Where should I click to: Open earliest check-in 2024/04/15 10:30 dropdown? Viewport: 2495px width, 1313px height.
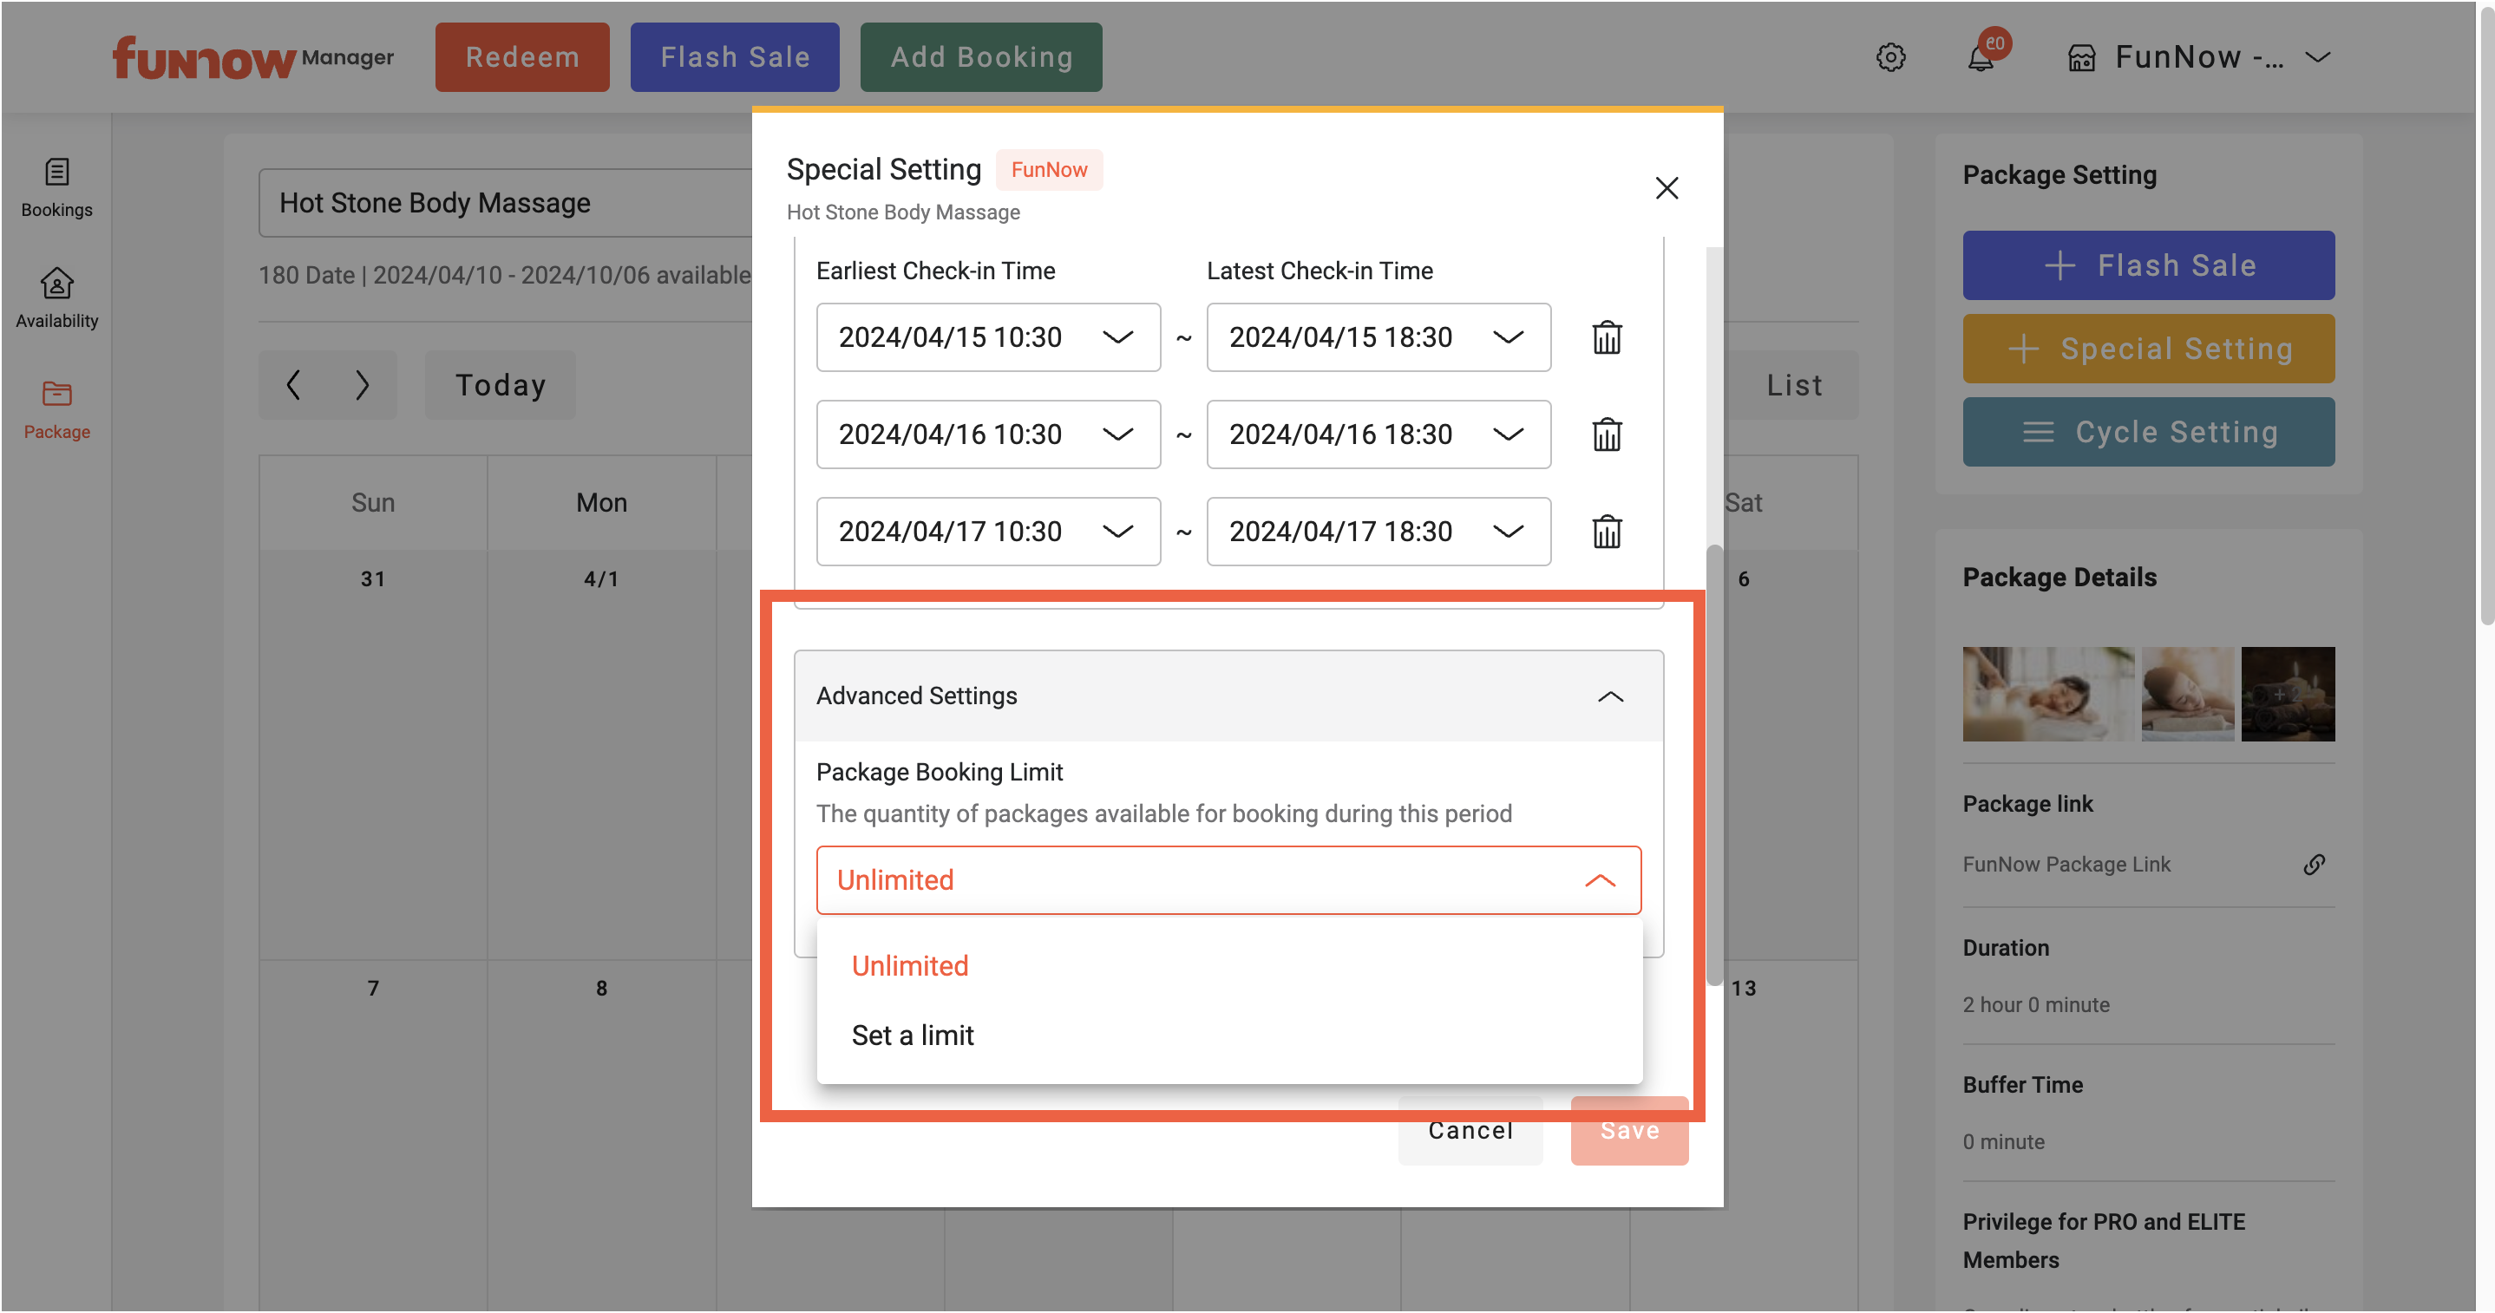988,337
